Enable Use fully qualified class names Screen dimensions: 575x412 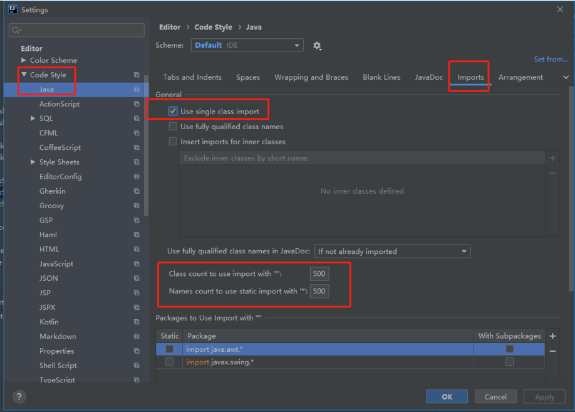coord(173,126)
